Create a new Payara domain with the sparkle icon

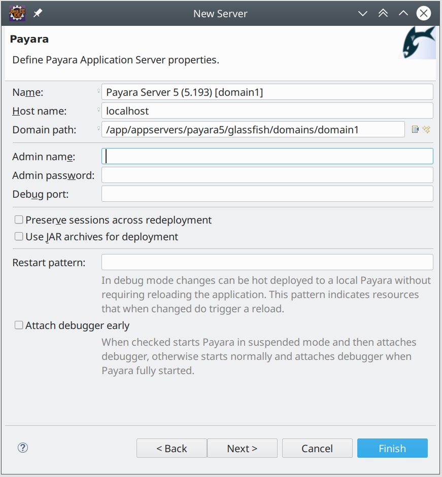(x=426, y=130)
